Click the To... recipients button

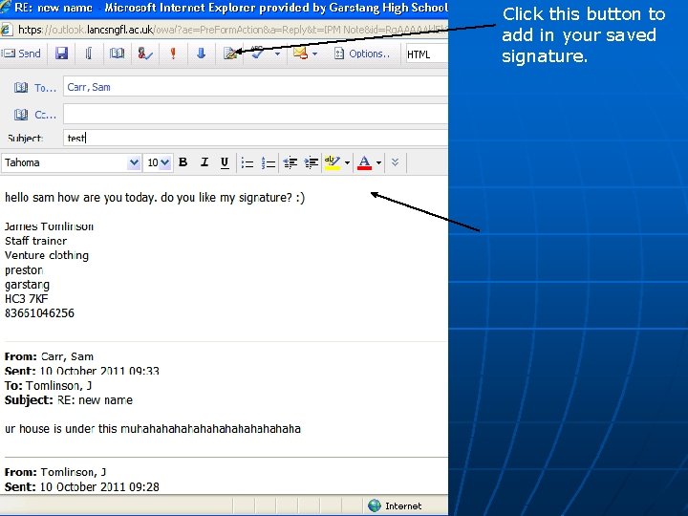coord(45,88)
